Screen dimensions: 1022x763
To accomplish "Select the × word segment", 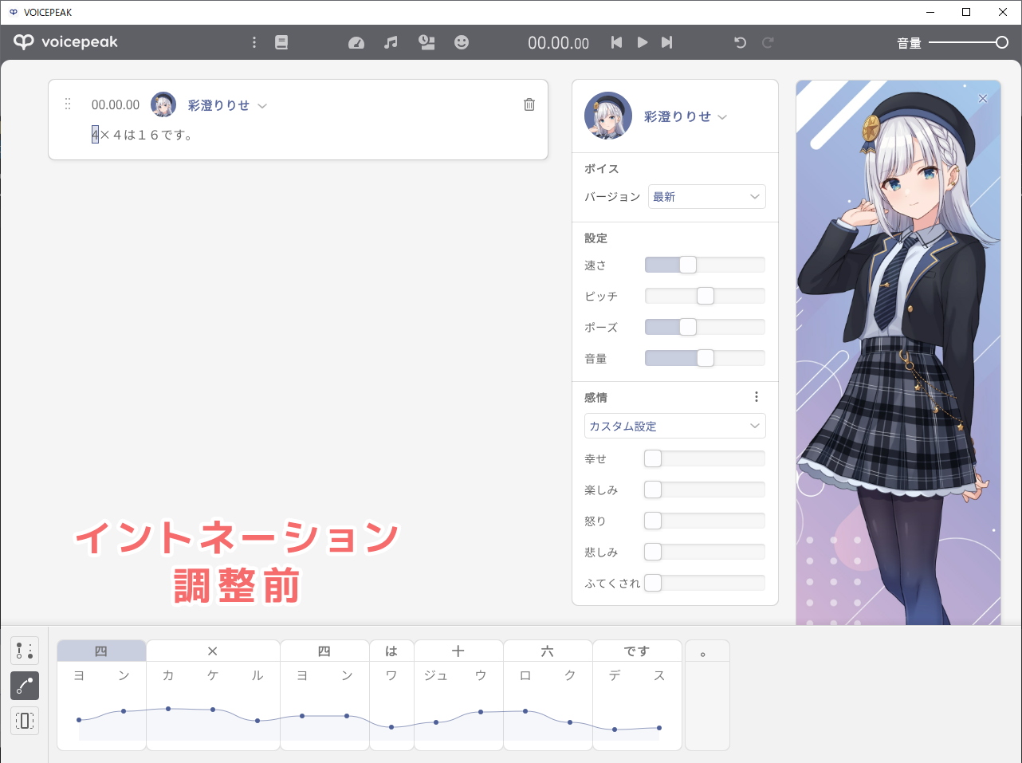I will 213,651.
